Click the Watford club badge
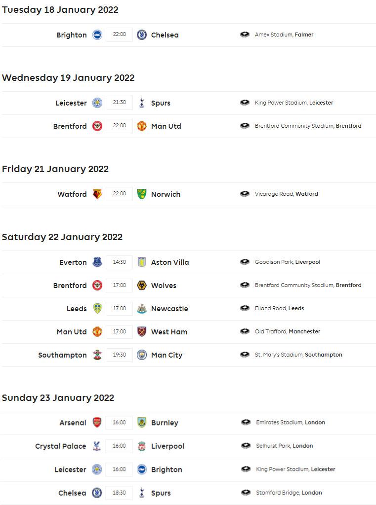This screenshot has width=376, height=505. [97, 194]
